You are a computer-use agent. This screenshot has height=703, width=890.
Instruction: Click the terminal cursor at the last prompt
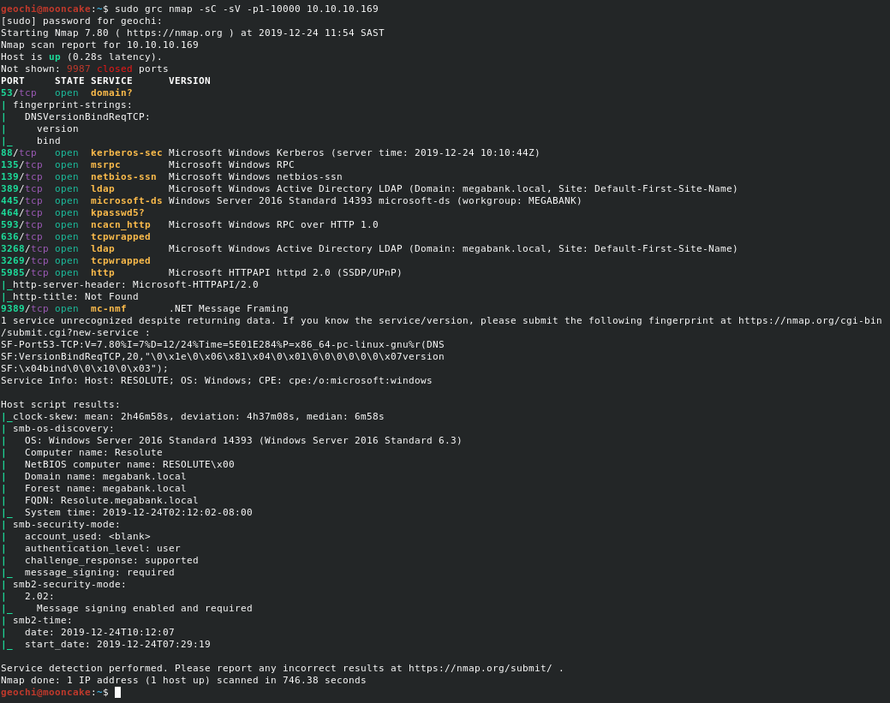coord(117,692)
